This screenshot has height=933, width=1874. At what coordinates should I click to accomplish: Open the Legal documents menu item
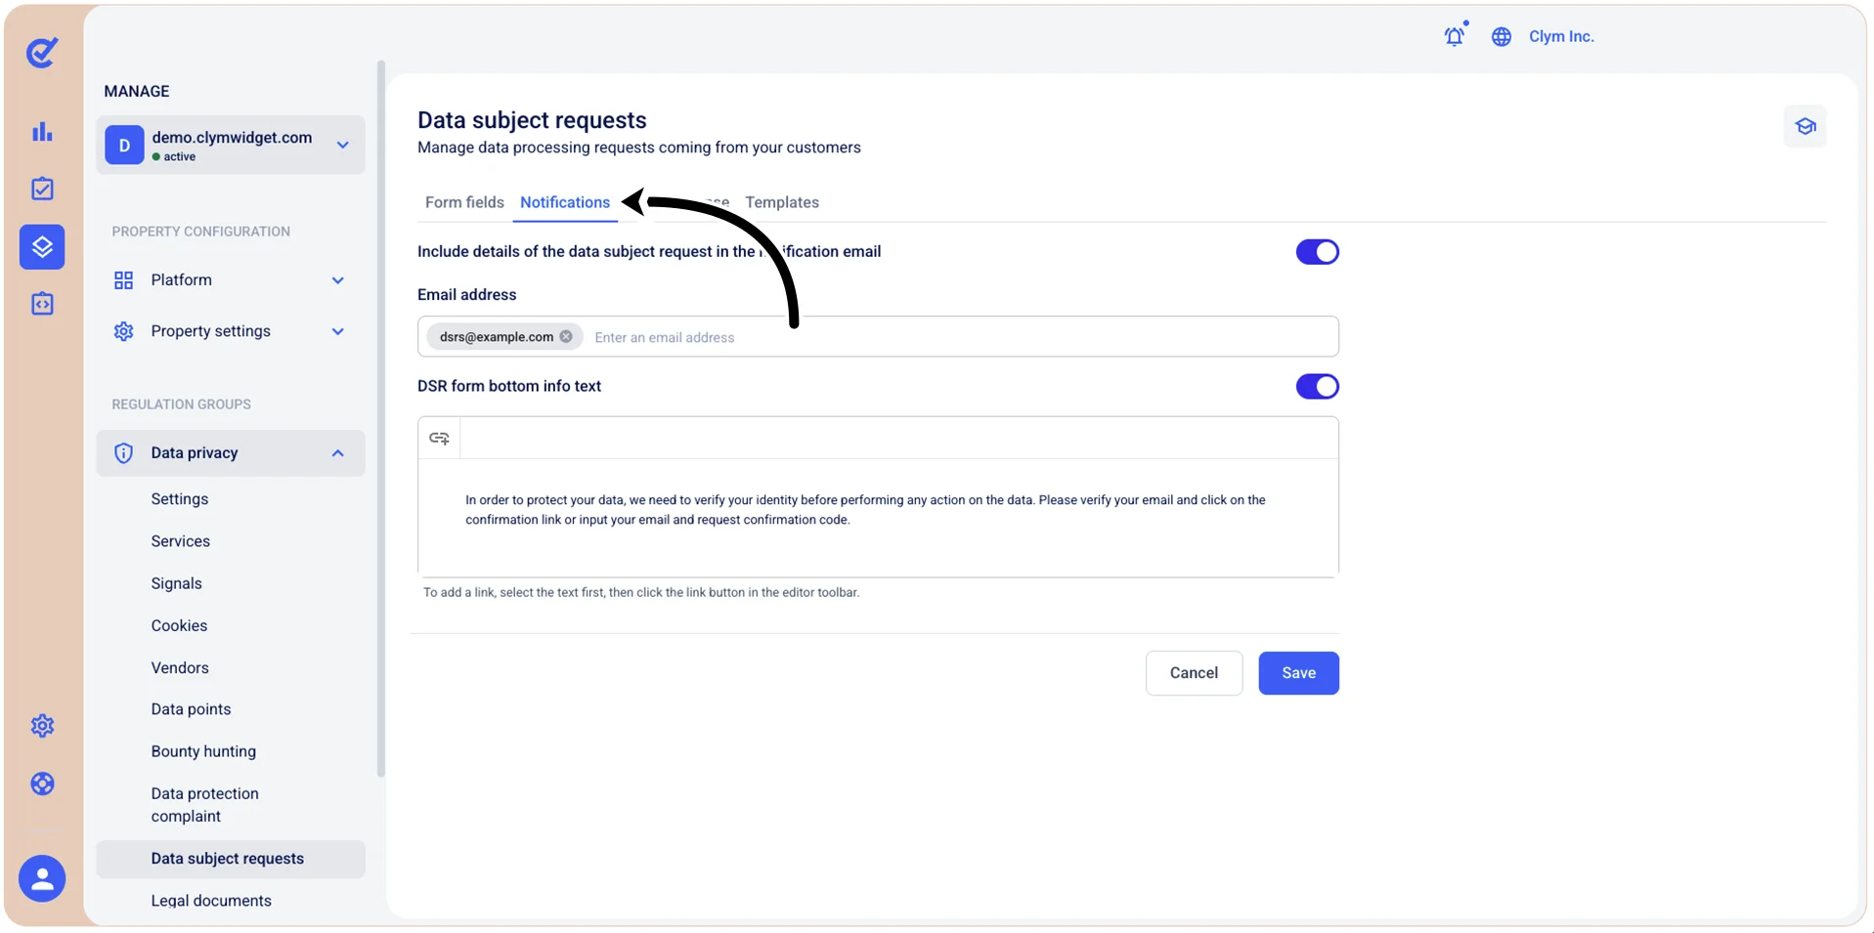[x=211, y=901]
